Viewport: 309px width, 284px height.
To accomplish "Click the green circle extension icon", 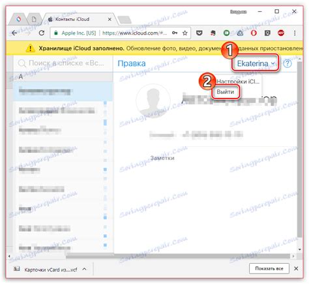I will (x=226, y=33).
